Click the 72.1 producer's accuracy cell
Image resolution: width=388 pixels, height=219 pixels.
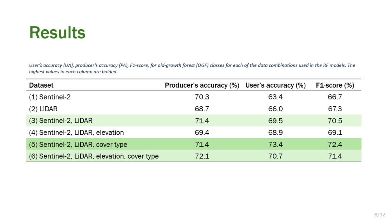[x=202, y=156]
